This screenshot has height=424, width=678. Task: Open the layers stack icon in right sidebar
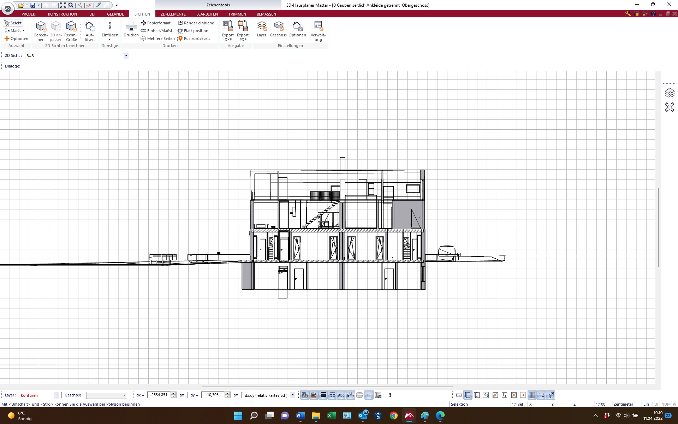tap(670, 93)
